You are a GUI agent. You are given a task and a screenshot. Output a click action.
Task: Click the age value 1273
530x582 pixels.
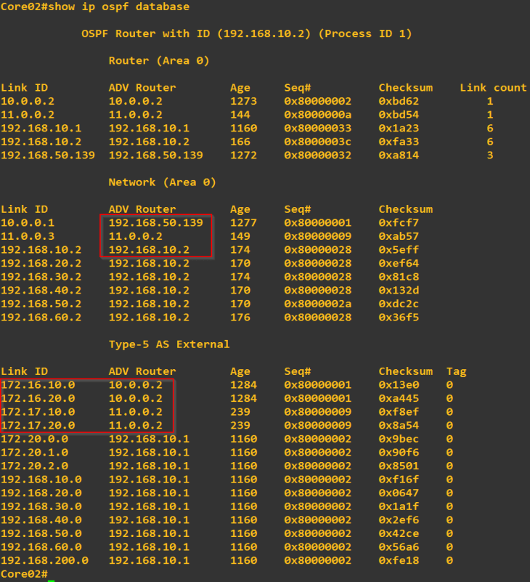coord(243,101)
